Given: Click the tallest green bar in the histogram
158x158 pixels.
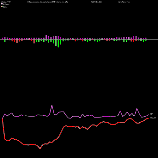Looking at the screenshot, I should [58, 43].
